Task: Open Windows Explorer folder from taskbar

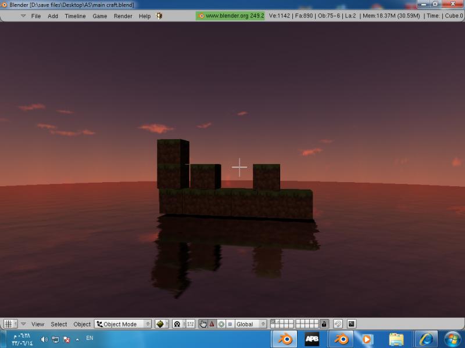Action: click(x=396, y=339)
